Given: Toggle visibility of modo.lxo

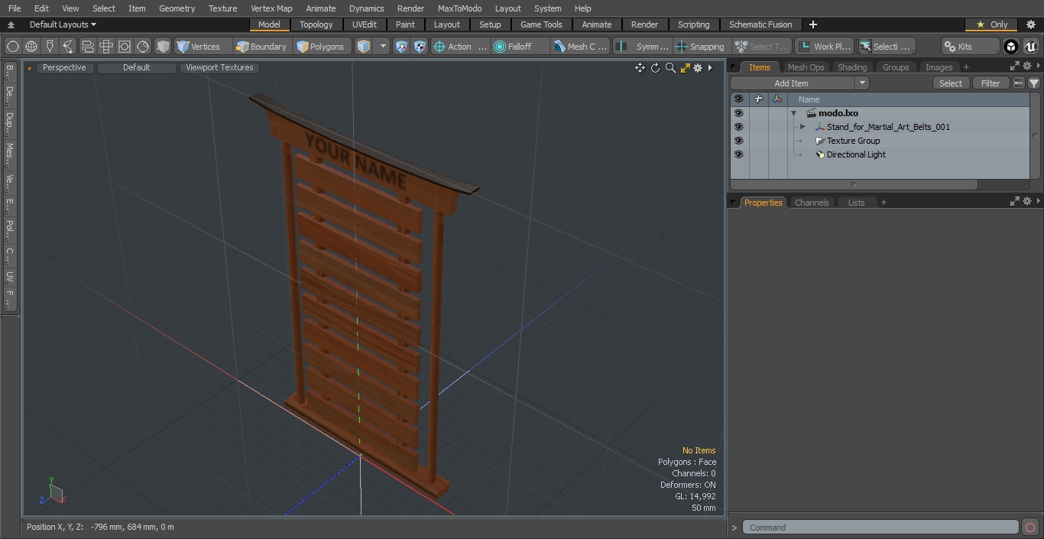Looking at the screenshot, I should pos(738,113).
